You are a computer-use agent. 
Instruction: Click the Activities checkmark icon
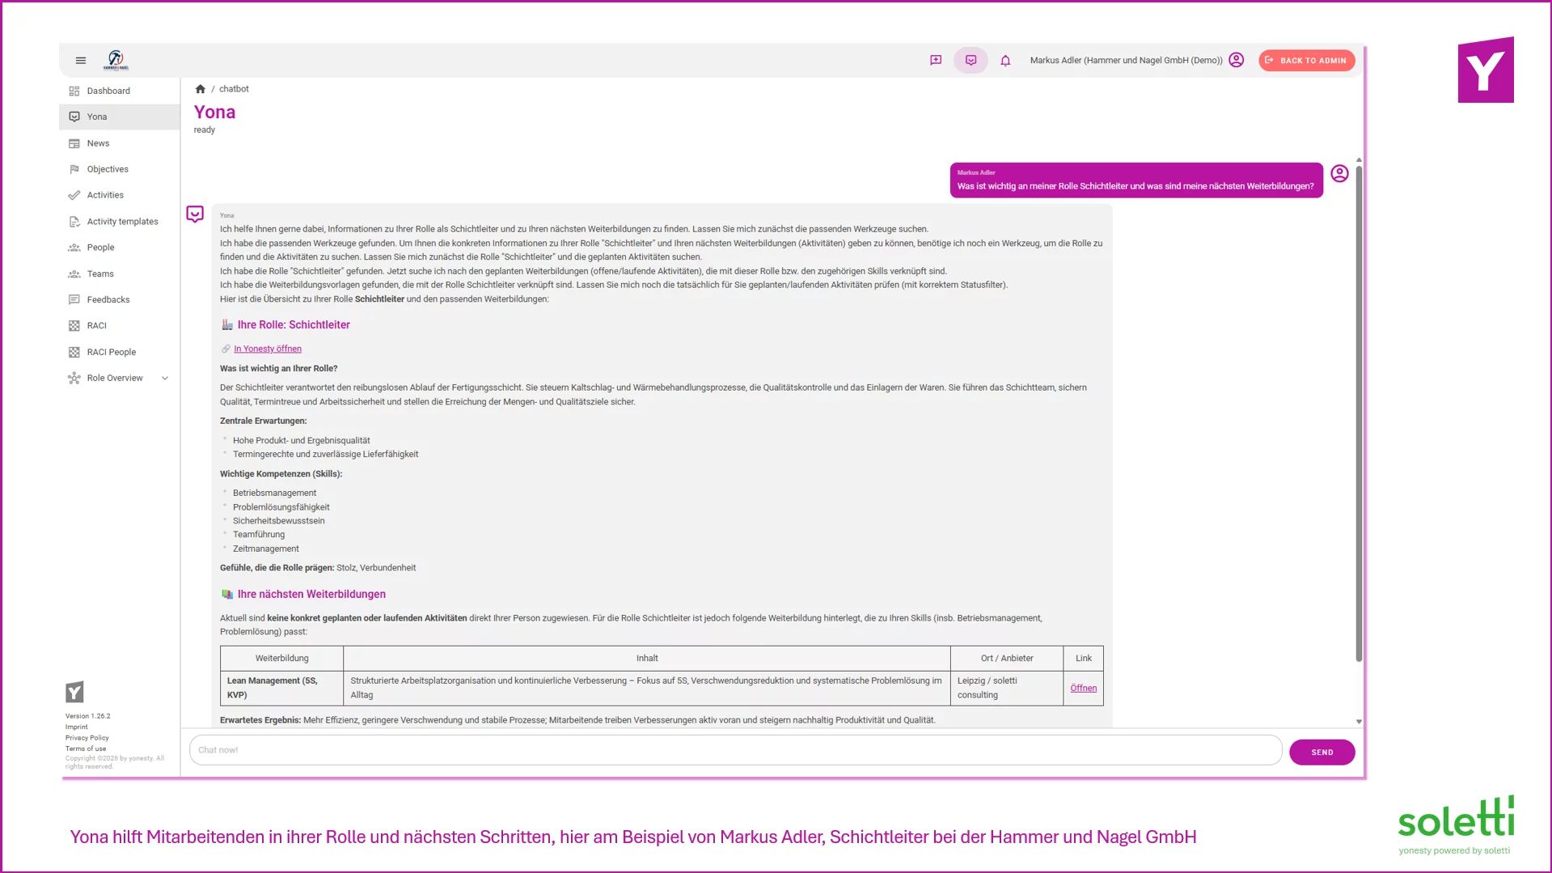74,196
